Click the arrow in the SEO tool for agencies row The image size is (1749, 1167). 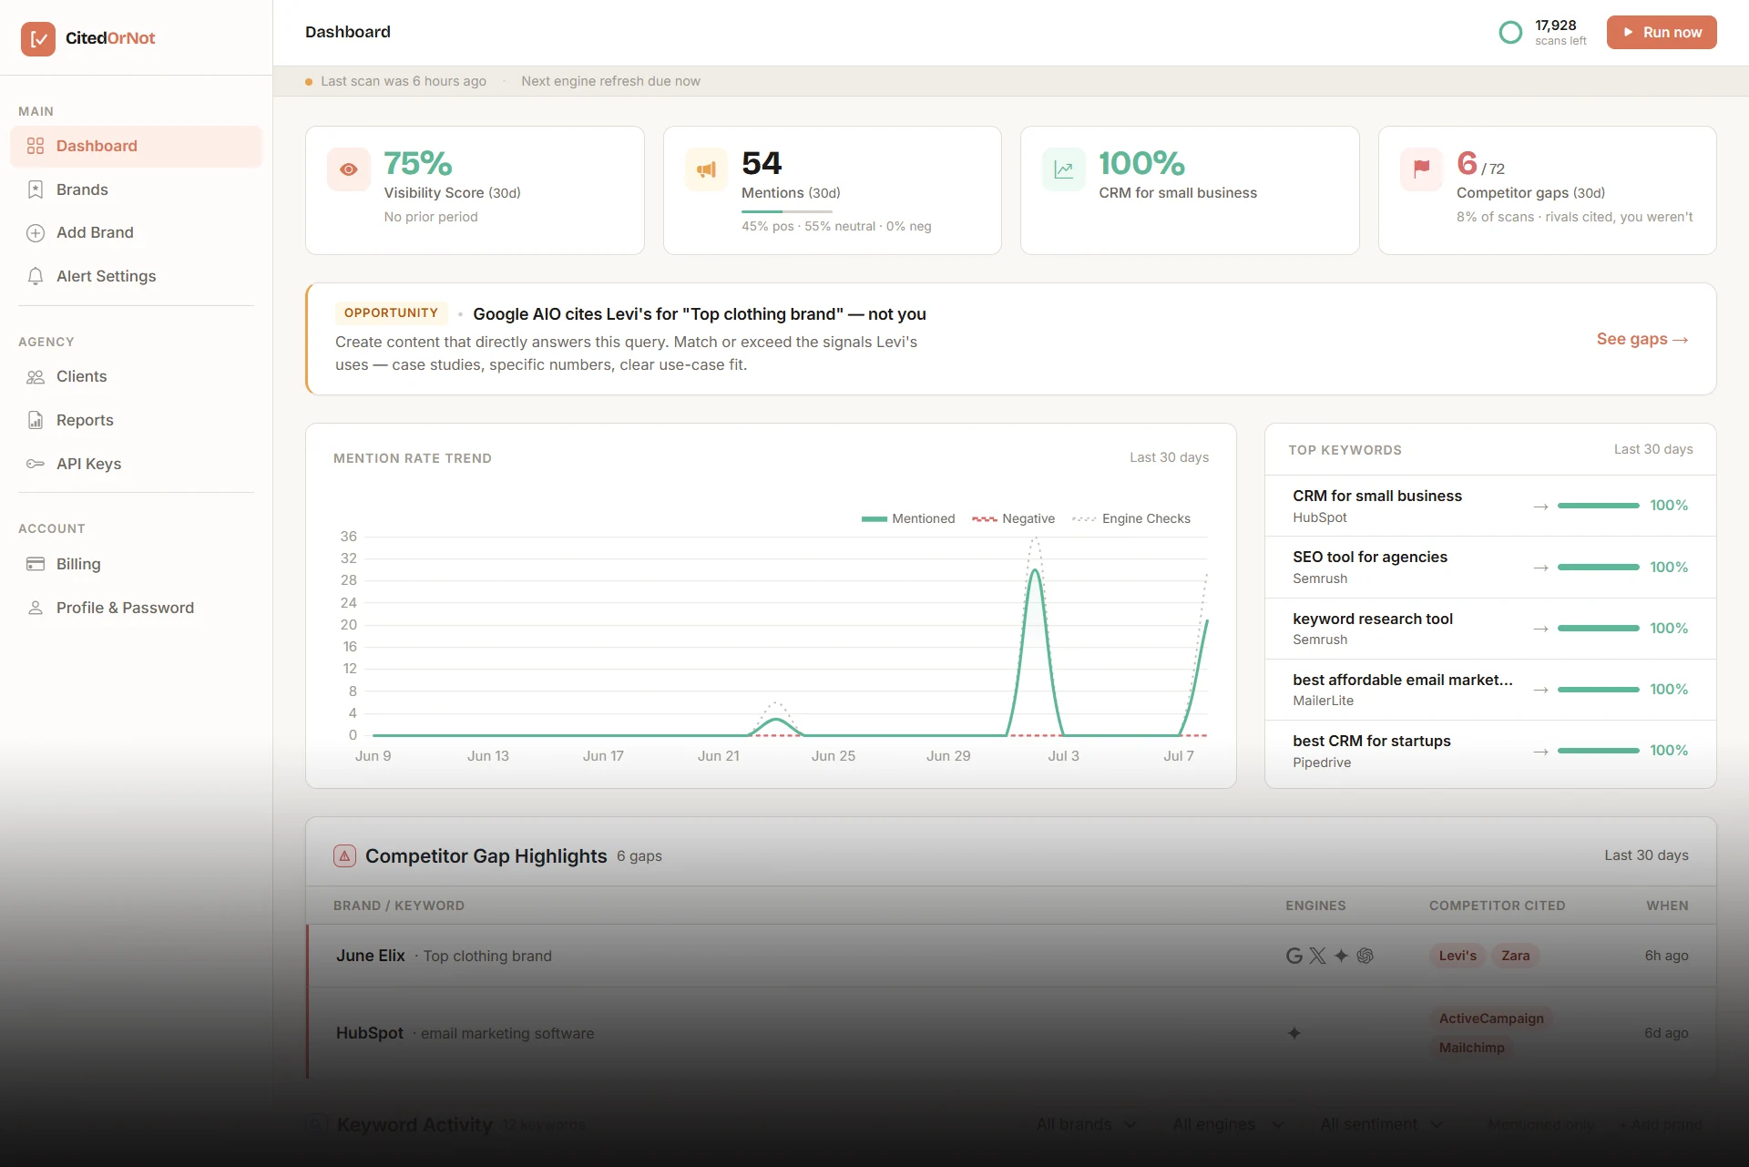click(1540, 568)
